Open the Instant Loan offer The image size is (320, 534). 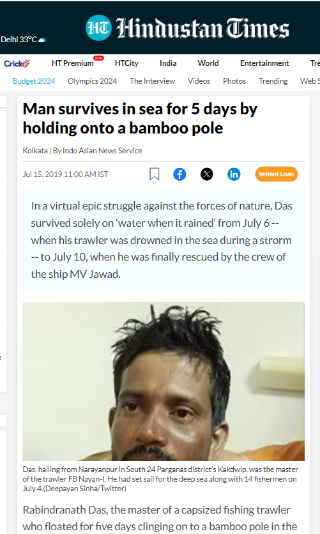(x=277, y=174)
